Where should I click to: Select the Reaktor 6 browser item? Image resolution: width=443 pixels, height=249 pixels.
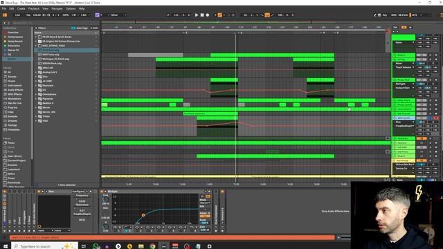pyautogui.click(x=48, y=103)
